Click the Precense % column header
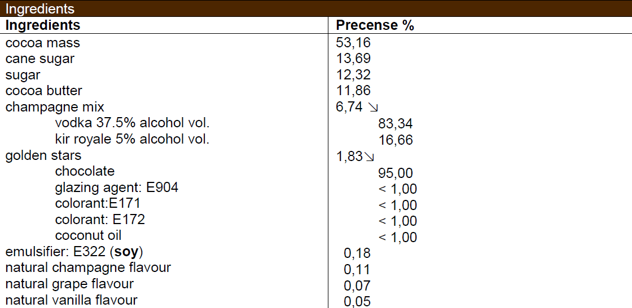The image size is (632, 308). (x=375, y=25)
